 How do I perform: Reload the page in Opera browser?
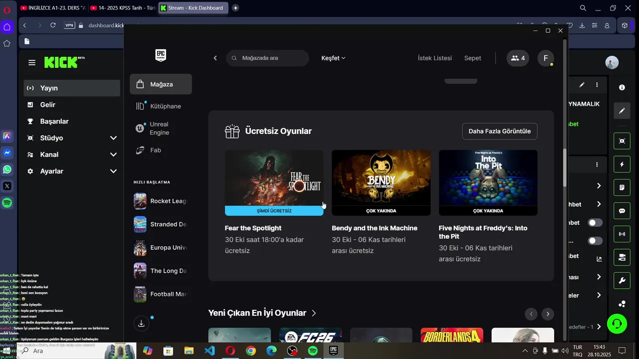[x=53, y=25]
